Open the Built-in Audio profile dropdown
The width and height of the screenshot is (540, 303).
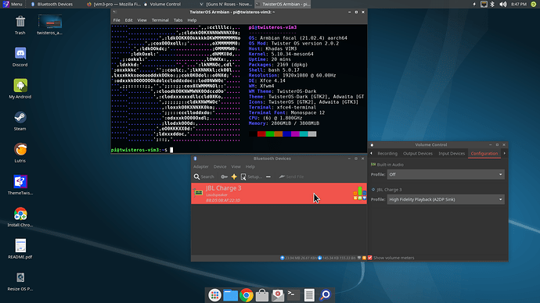tap(445, 174)
